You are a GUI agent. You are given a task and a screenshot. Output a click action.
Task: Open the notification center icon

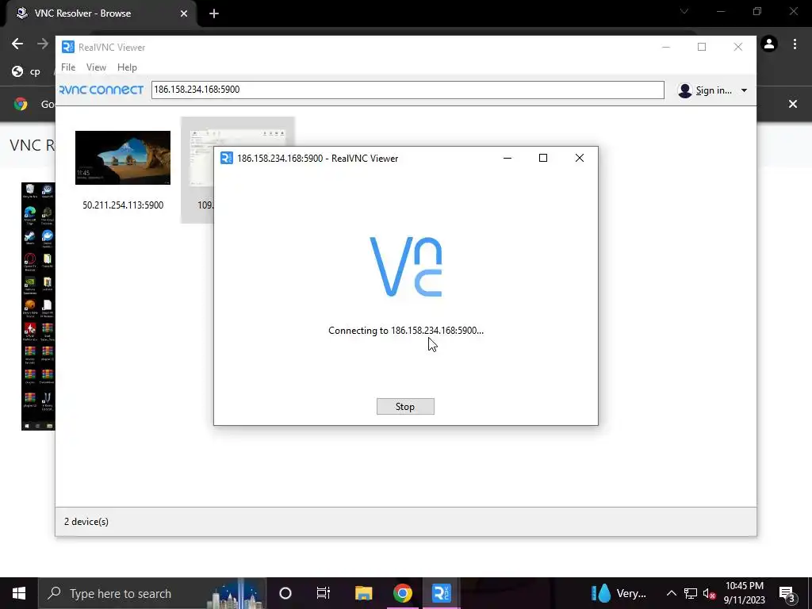[x=787, y=593]
